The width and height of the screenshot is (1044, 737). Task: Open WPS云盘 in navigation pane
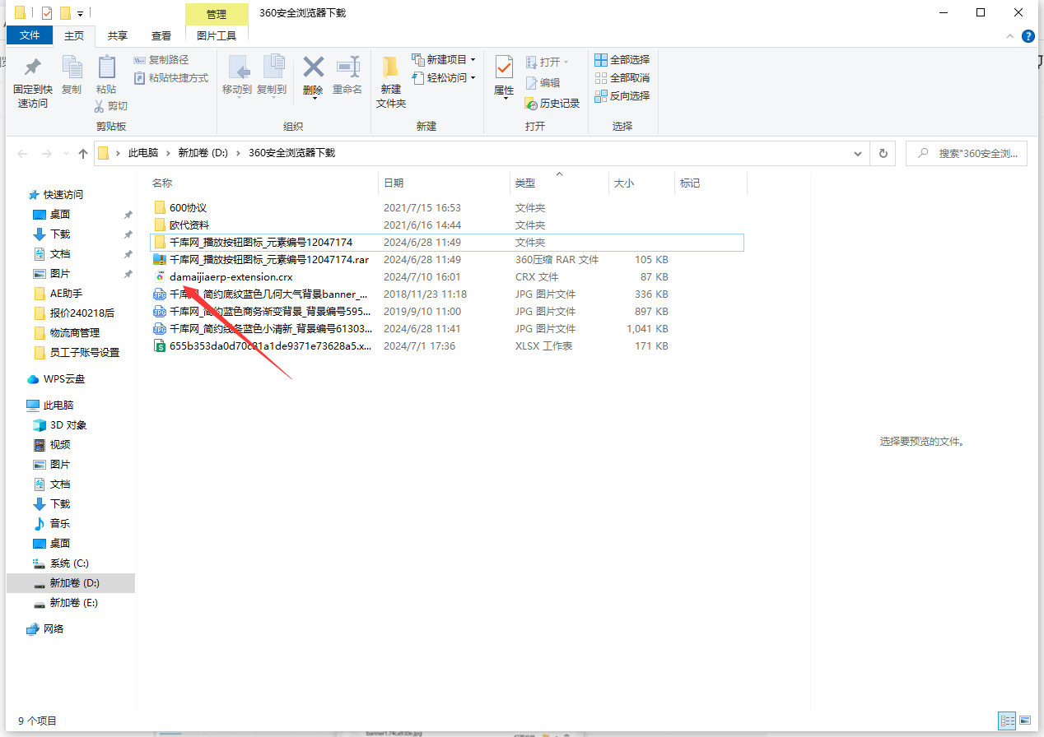coord(64,379)
